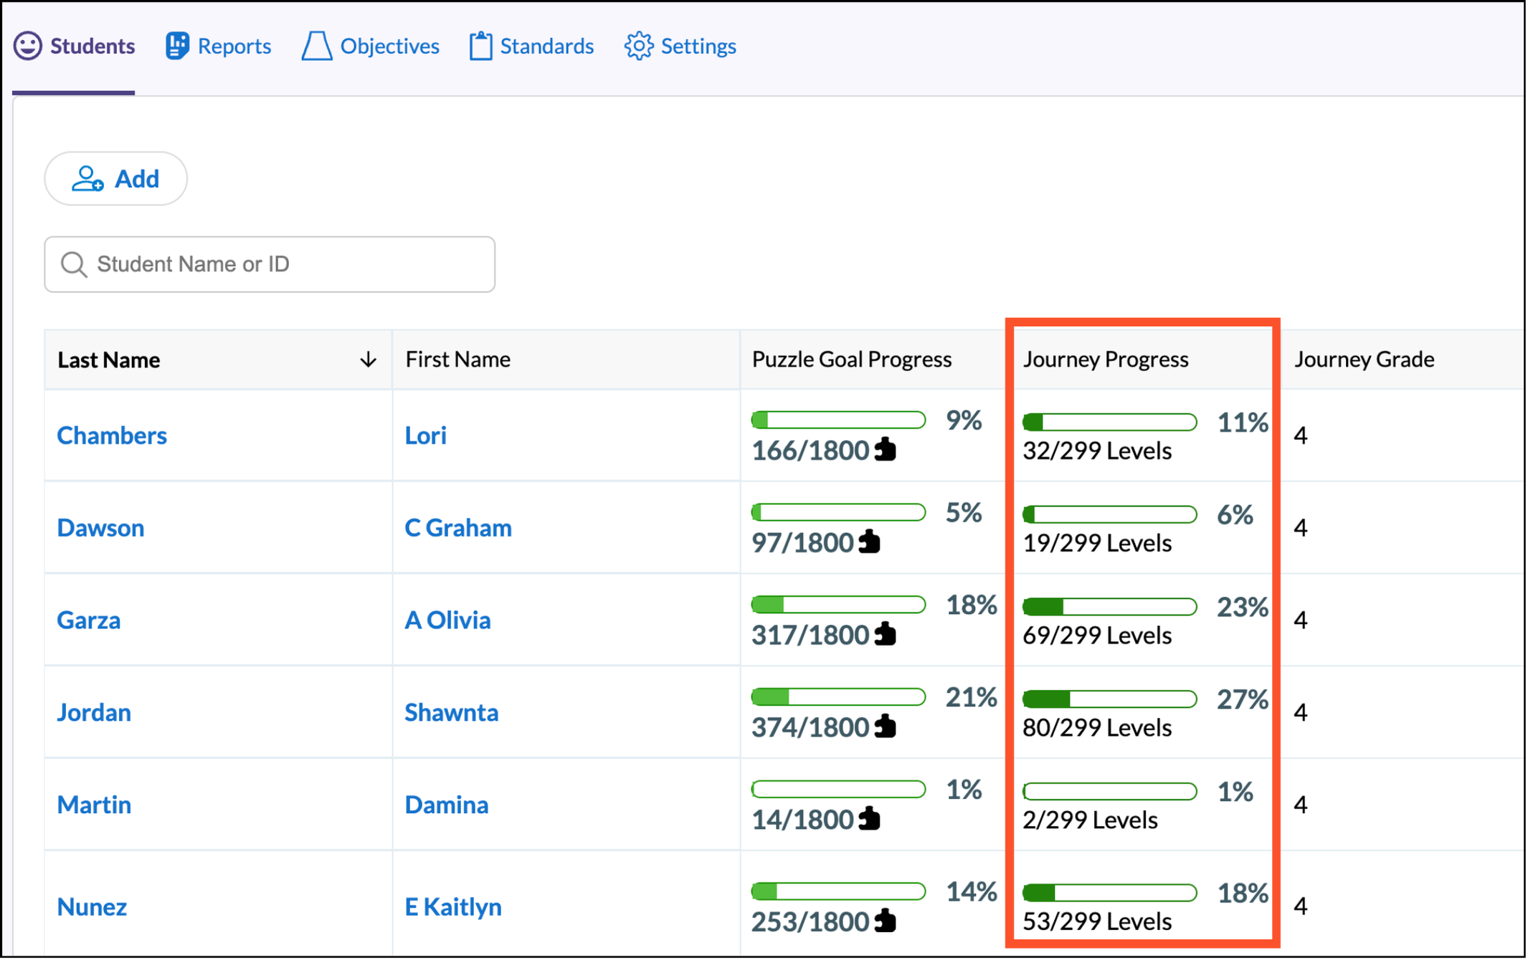Click Lori's Journey Progress bar

[x=1109, y=422]
